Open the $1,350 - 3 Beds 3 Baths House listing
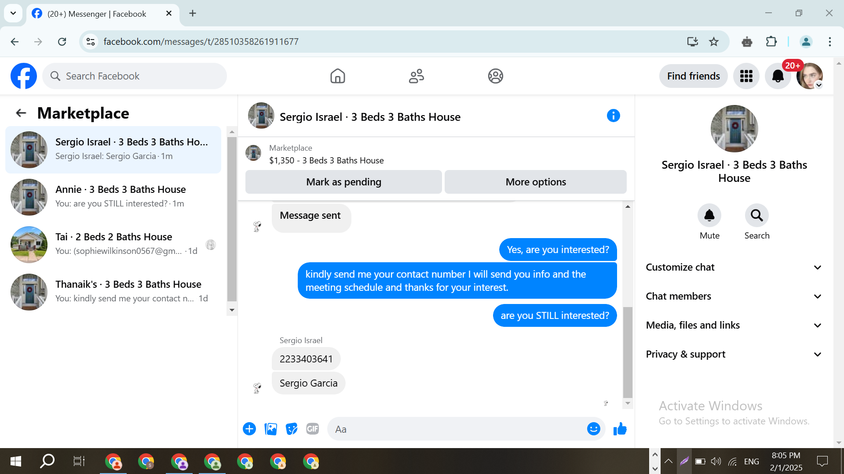The height and width of the screenshot is (474, 844). [x=326, y=160]
